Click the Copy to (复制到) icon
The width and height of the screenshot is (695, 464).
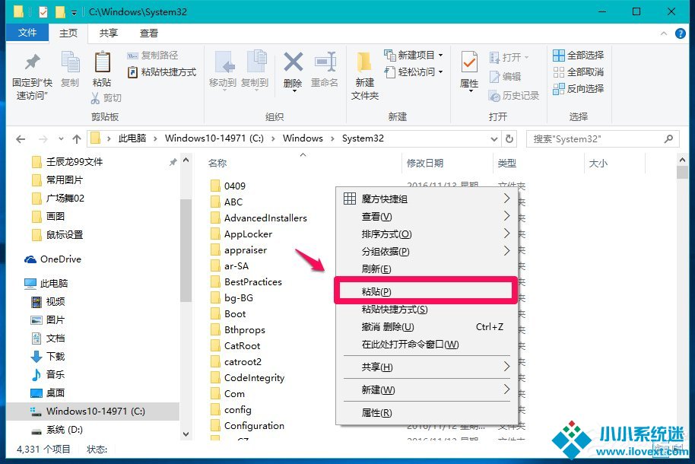pyautogui.click(x=257, y=62)
